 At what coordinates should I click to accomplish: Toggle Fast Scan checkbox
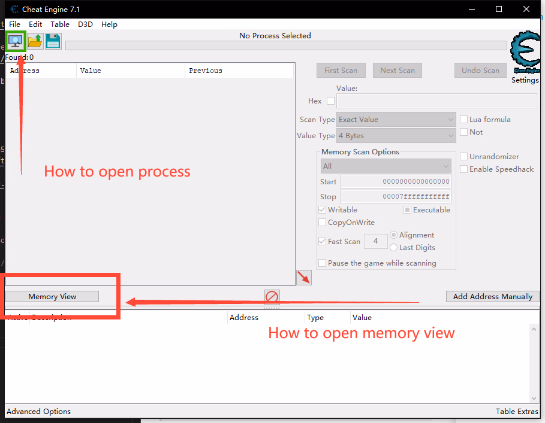pyautogui.click(x=322, y=241)
